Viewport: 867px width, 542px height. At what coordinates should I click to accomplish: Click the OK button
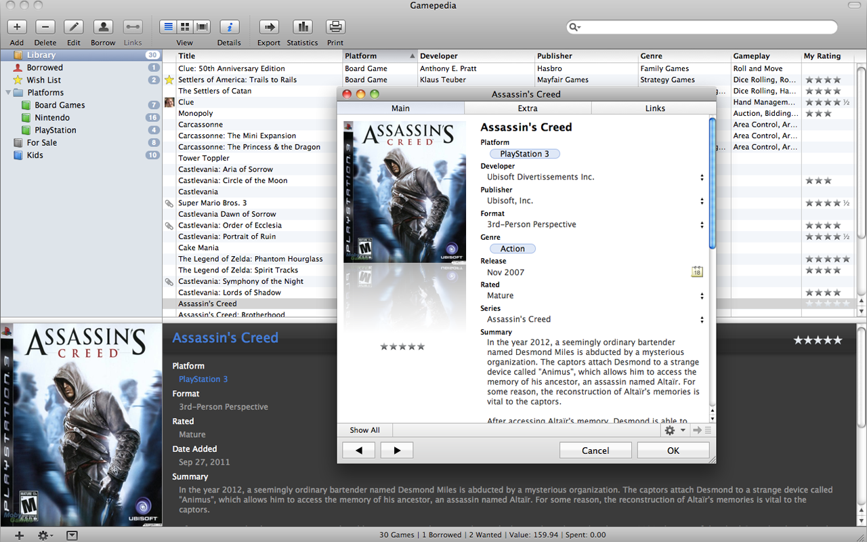(x=673, y=451)
